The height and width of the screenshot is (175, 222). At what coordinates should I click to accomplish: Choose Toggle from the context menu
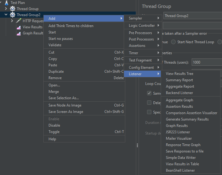[84, 132]
